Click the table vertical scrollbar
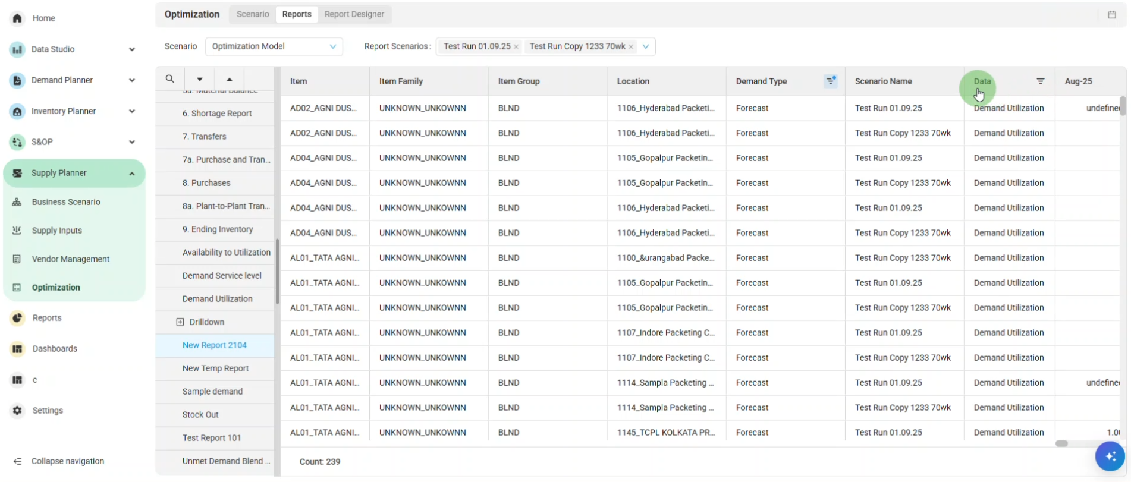Viewport: 1131px width, 482px height. (x=1123, y=106)
